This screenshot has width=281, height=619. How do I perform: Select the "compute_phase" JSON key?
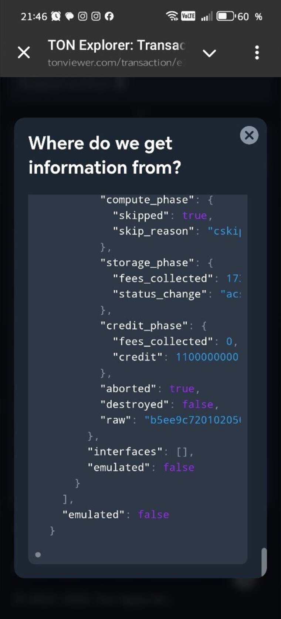point(147,200)
